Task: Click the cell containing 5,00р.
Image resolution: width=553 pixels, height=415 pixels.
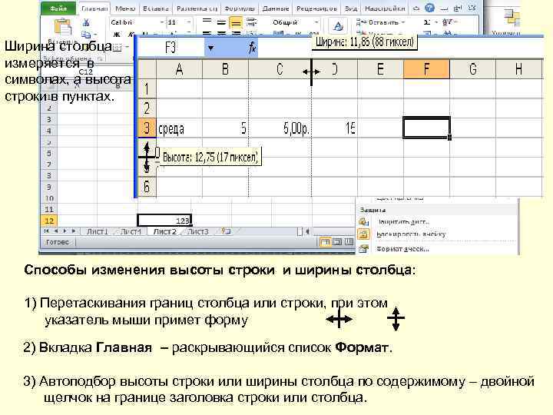Action: tap(280, 128)
